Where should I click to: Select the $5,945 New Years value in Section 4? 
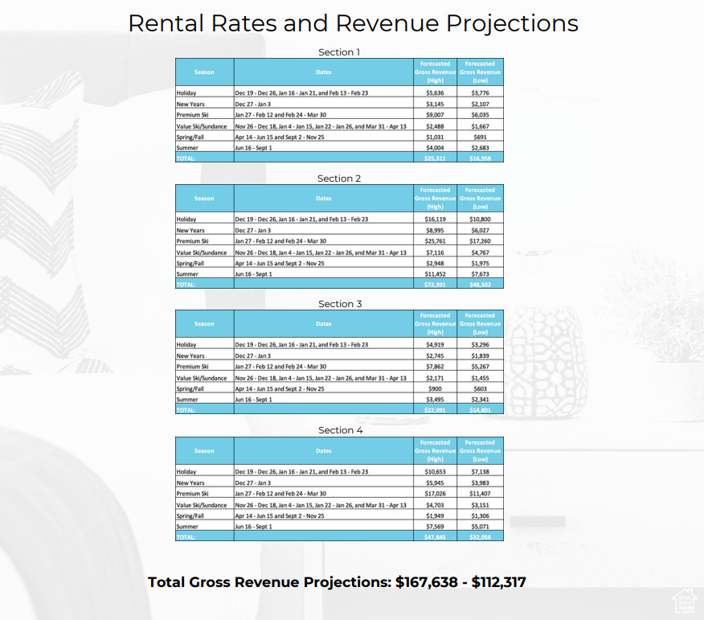[x=435, y=482]
